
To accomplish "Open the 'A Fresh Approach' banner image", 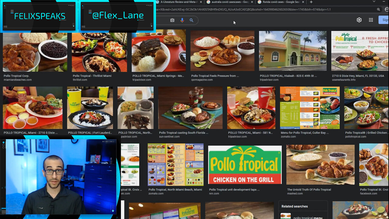I will pos(360,51).
